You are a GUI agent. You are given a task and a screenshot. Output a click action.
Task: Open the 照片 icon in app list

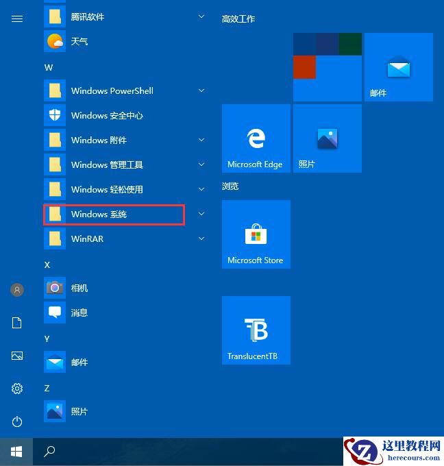(55, 411)
